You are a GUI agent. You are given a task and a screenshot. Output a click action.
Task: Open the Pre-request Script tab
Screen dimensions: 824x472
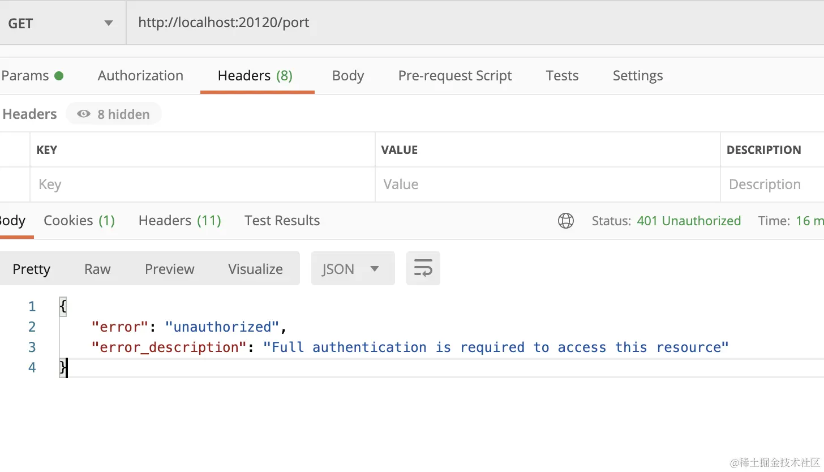[455, 76]
